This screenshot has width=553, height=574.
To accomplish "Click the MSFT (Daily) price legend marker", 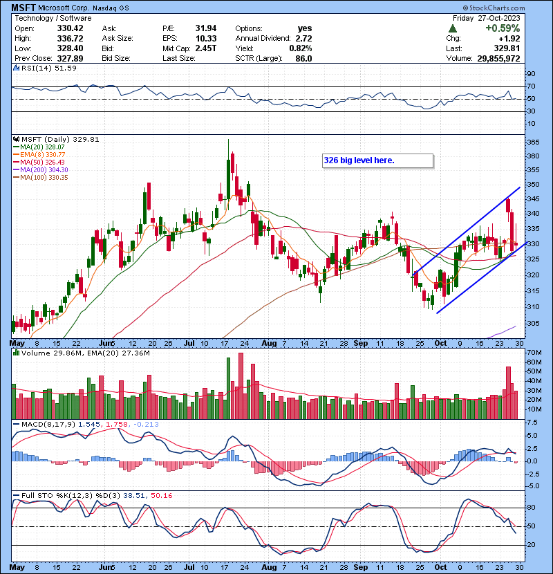I will (16, 139).
